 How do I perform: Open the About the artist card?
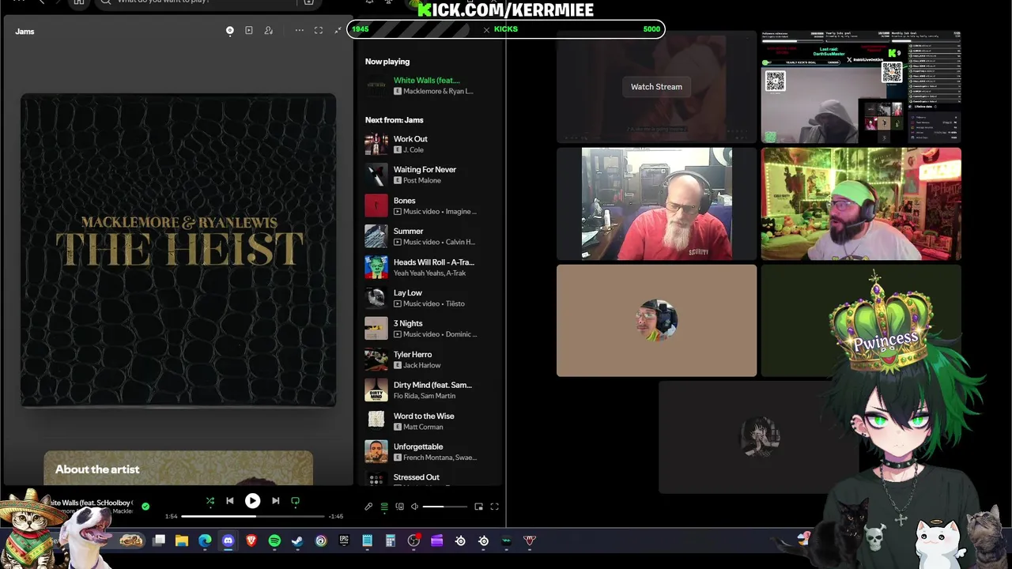(x=179, y=468)
